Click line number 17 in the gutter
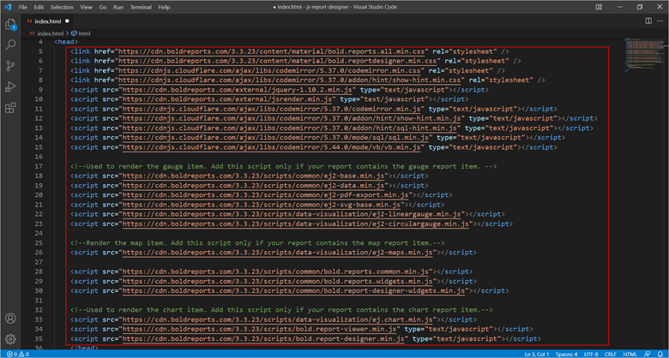 pos(39,166)
